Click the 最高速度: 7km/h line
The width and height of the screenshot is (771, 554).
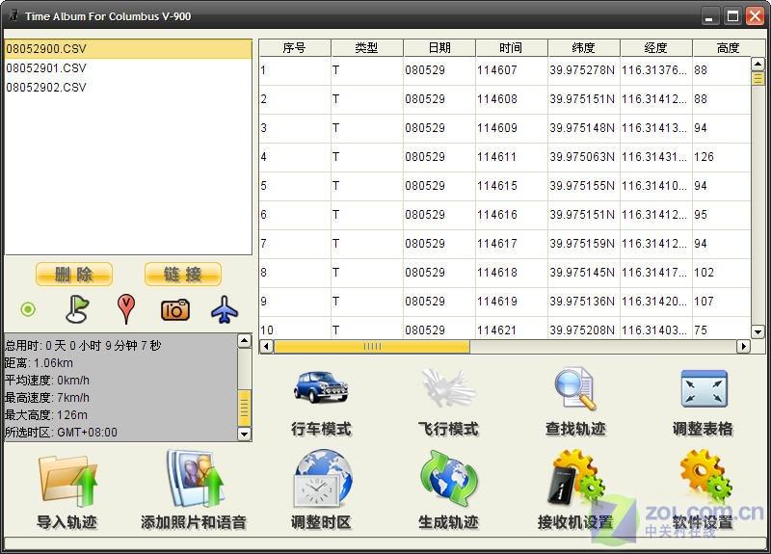coord(47,398)
